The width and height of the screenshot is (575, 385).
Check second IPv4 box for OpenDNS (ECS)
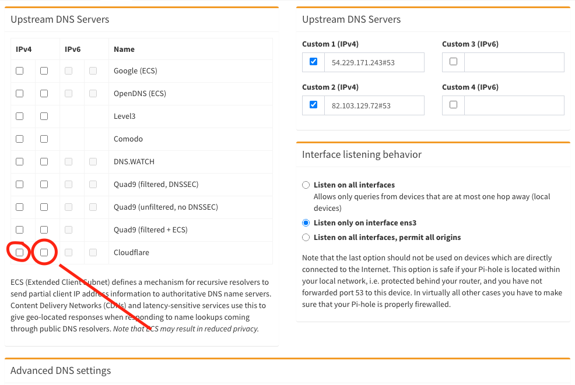point(44,93)
